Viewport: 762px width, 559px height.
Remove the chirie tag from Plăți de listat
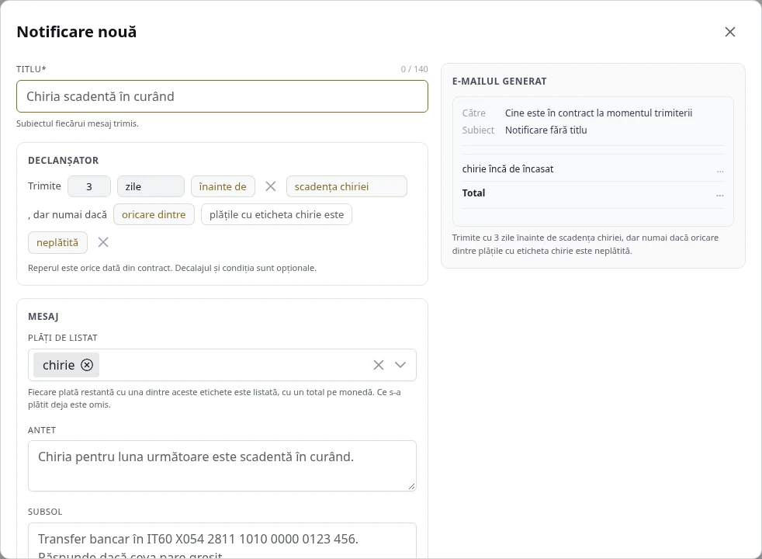coord(87,365)
